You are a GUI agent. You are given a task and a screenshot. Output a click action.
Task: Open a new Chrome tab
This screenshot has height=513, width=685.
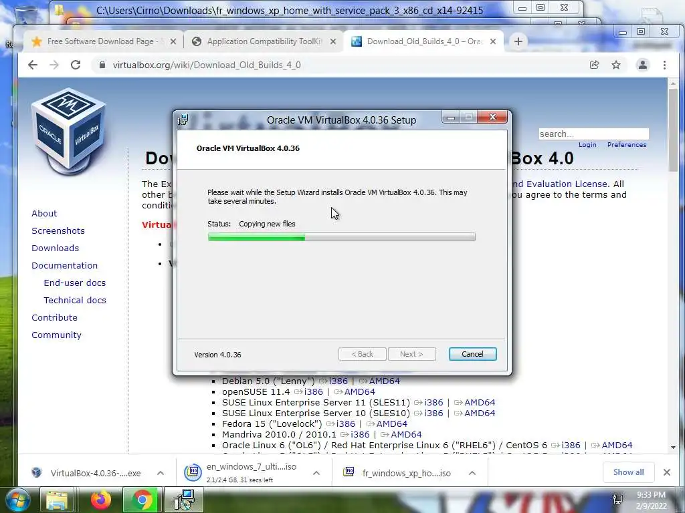[518, 41]
